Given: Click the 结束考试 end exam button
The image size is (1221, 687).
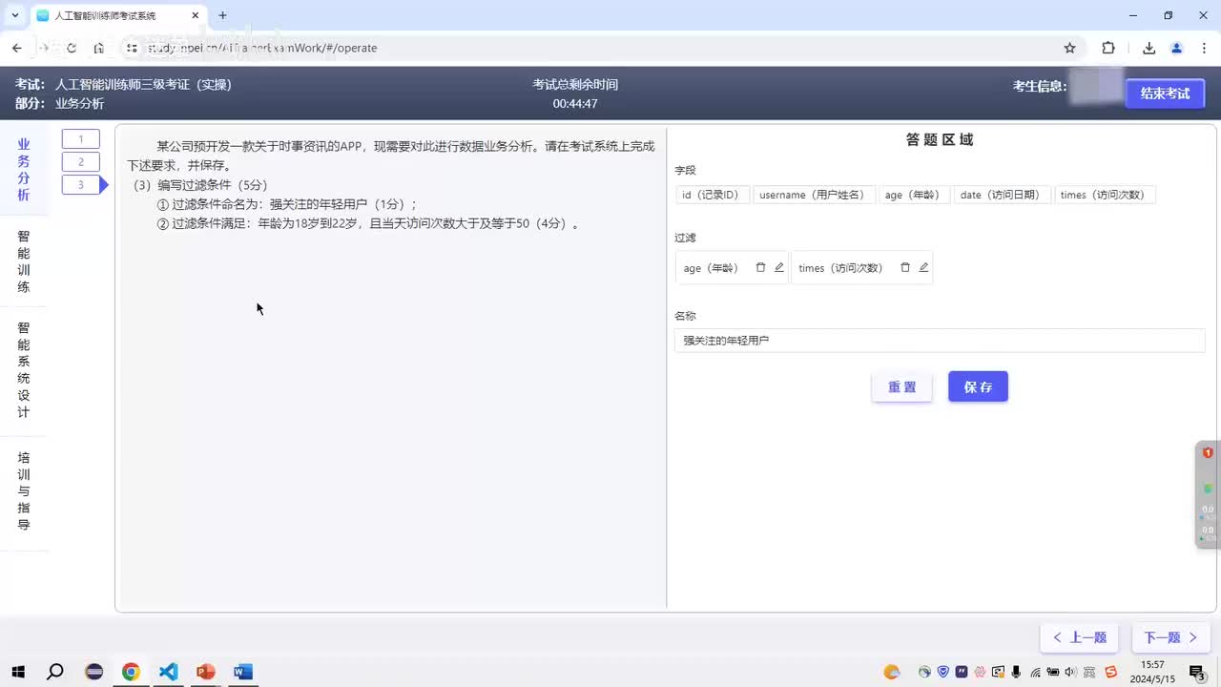Looking at the screenshot, I should 1165,94.
